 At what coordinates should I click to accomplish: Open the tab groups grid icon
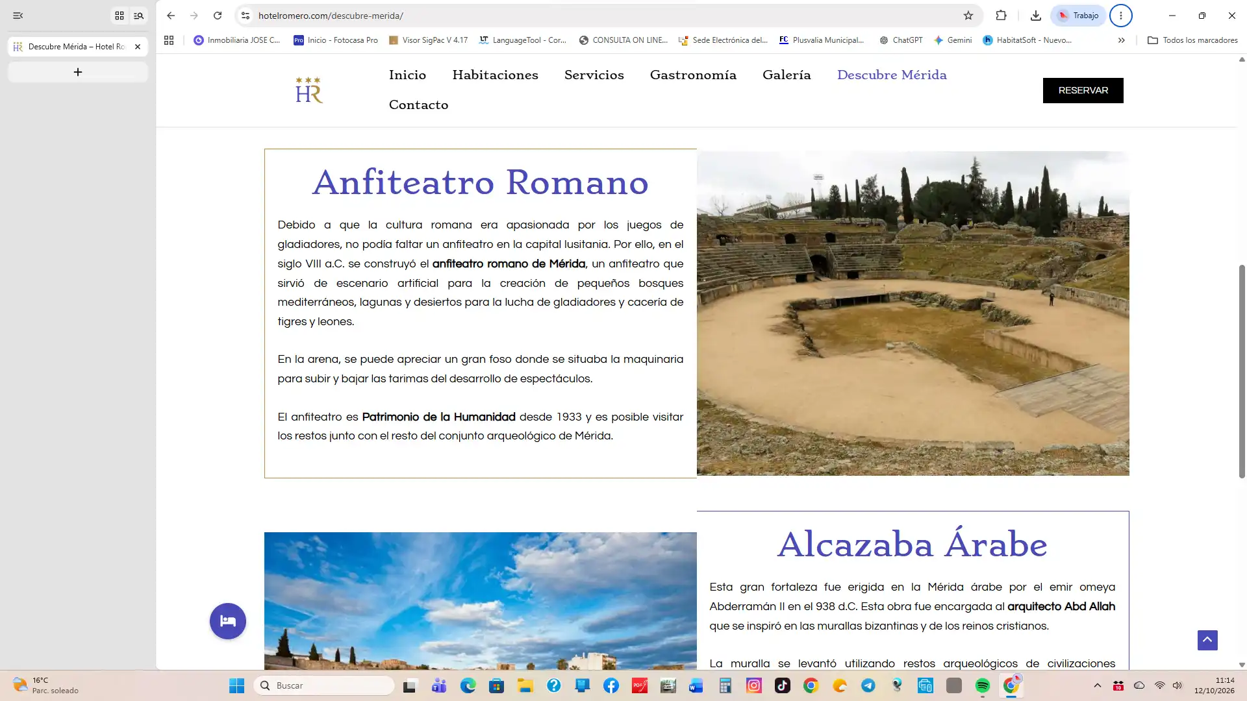pos(120,16)
